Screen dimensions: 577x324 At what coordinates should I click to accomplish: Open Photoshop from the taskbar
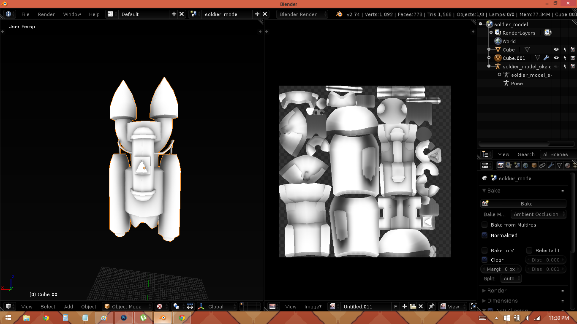(x=124, y=318)
